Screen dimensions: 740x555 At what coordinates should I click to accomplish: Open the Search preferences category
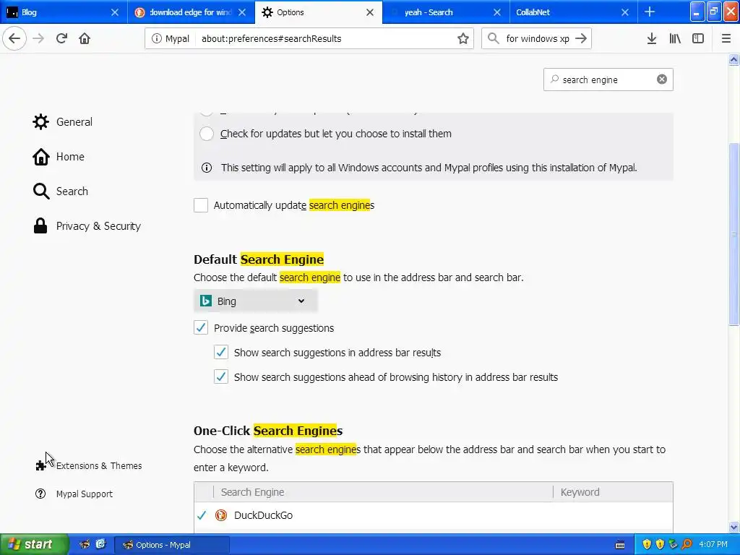tap(61, 191)
